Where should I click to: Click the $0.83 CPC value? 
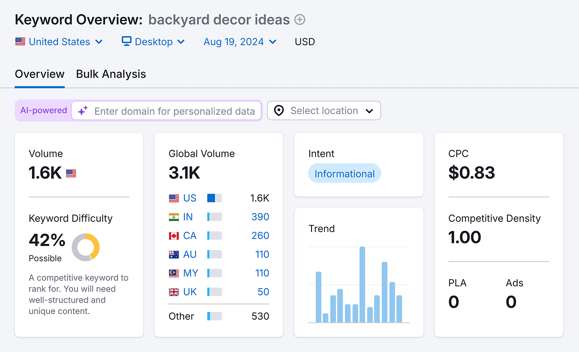pyautogui.click(x=472, y=173)
